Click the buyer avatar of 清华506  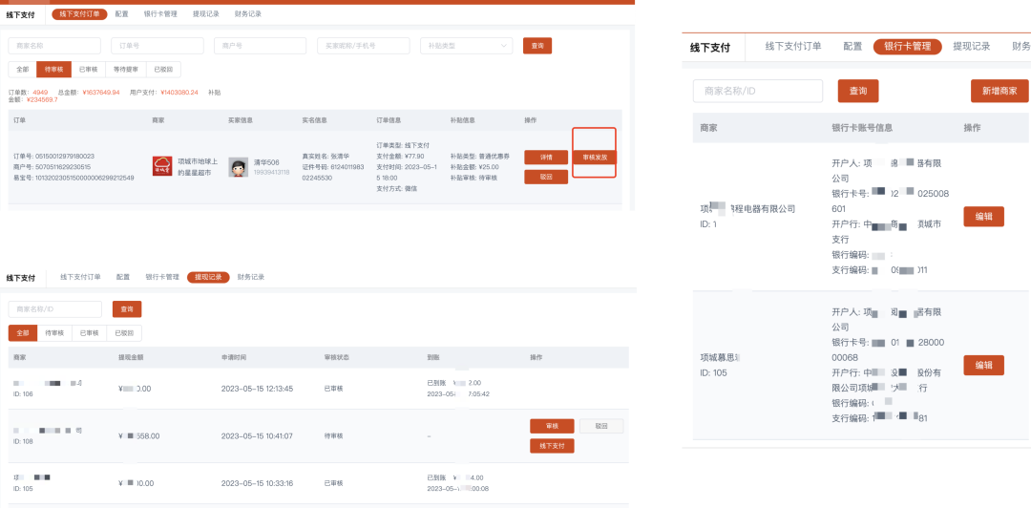[238, 167]
